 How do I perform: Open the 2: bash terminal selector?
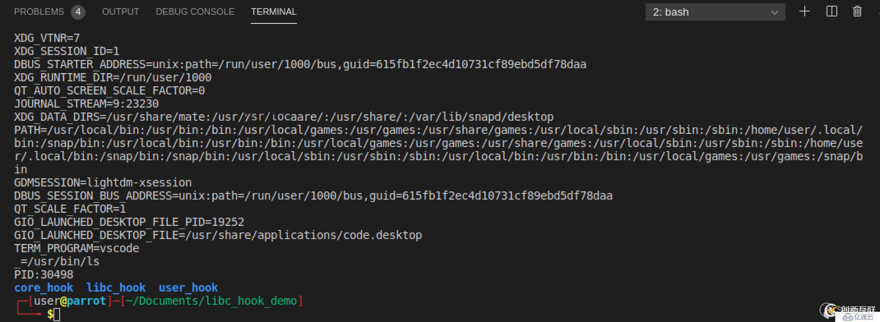[x=715, y=12]
